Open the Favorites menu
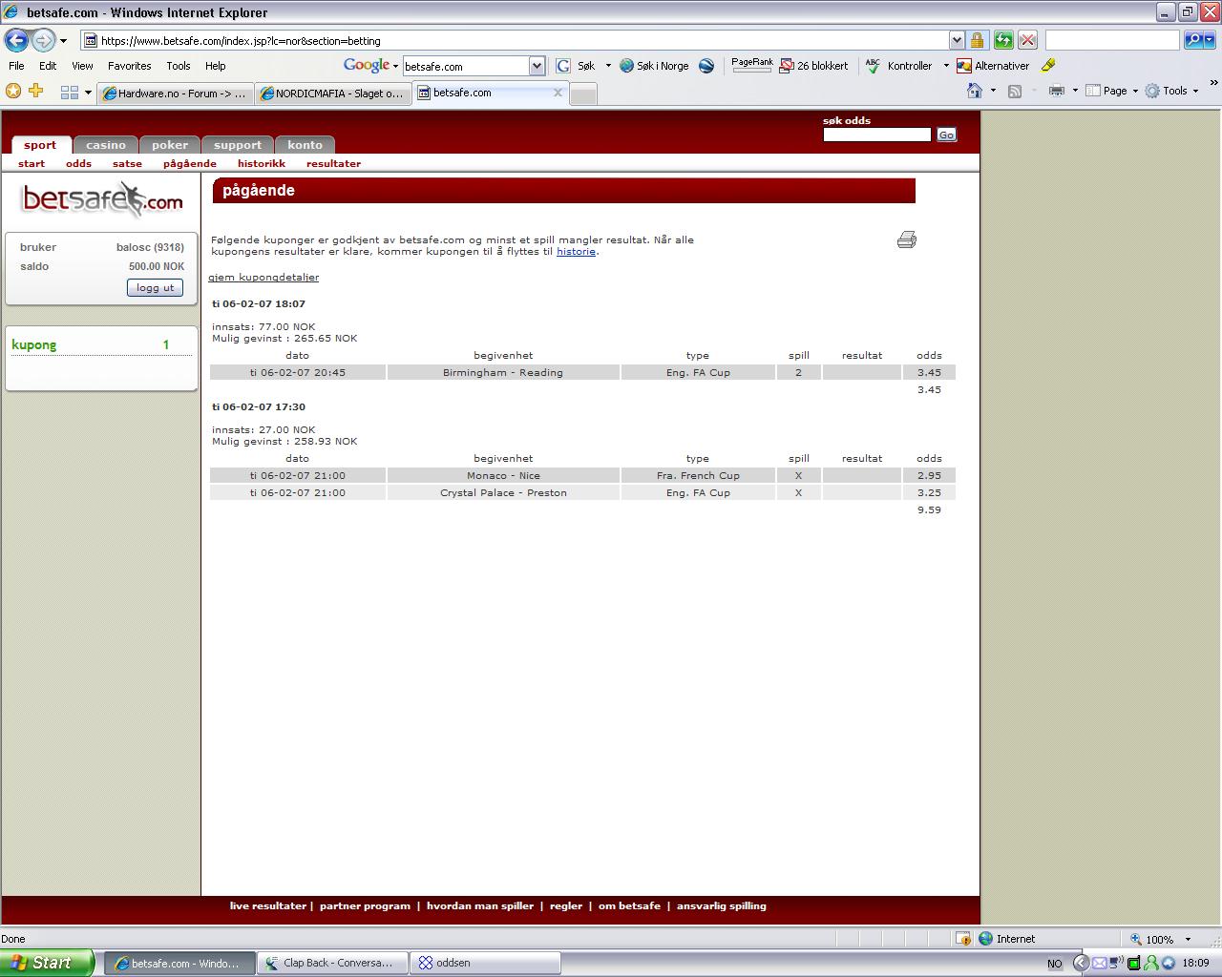This screenshot has width=1222, height=977. pyautogui.click(x=129, y=66)
